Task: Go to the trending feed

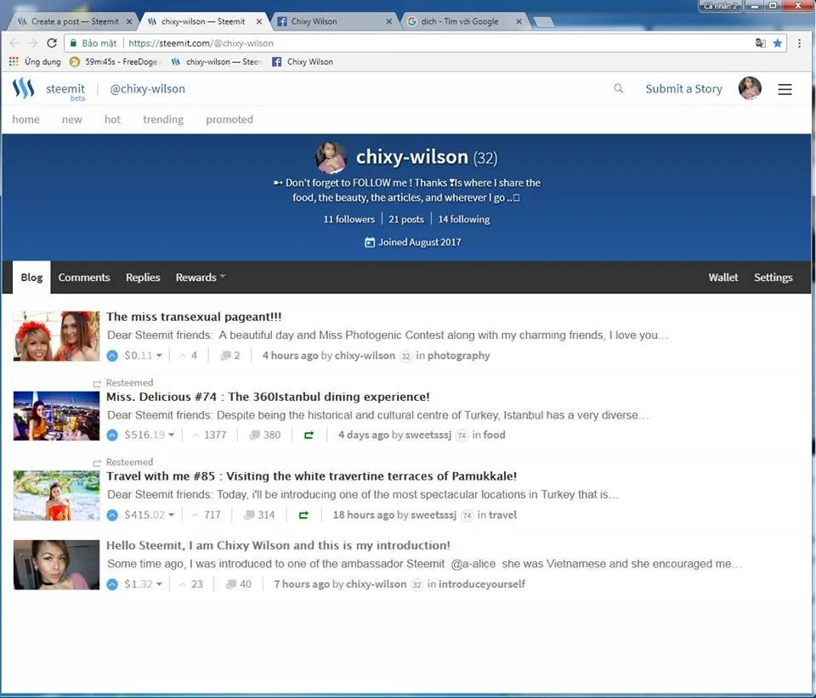Action: click(x=163, y=120)
